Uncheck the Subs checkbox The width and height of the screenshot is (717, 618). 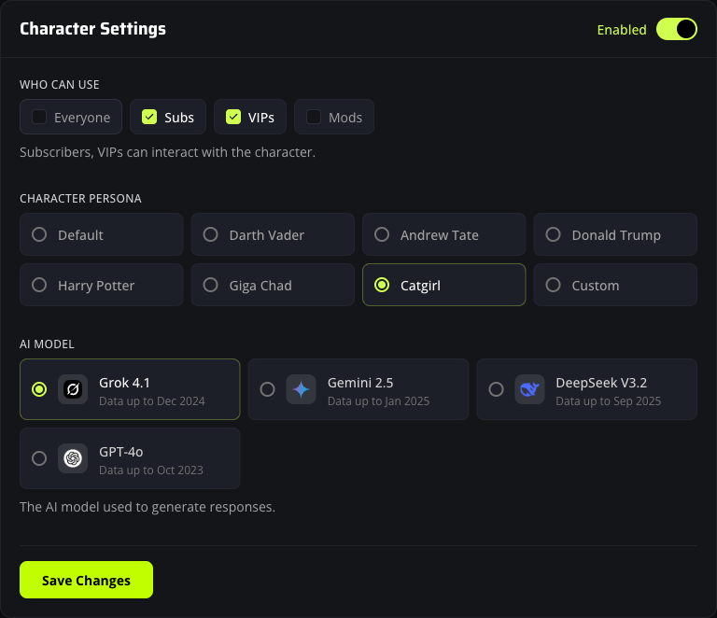pos(149,117)
